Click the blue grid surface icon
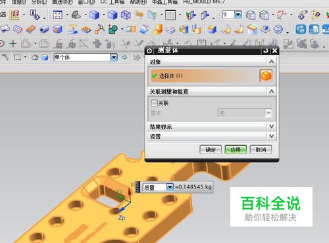Viewport: 329px width, 243px height. click(18, 30)
